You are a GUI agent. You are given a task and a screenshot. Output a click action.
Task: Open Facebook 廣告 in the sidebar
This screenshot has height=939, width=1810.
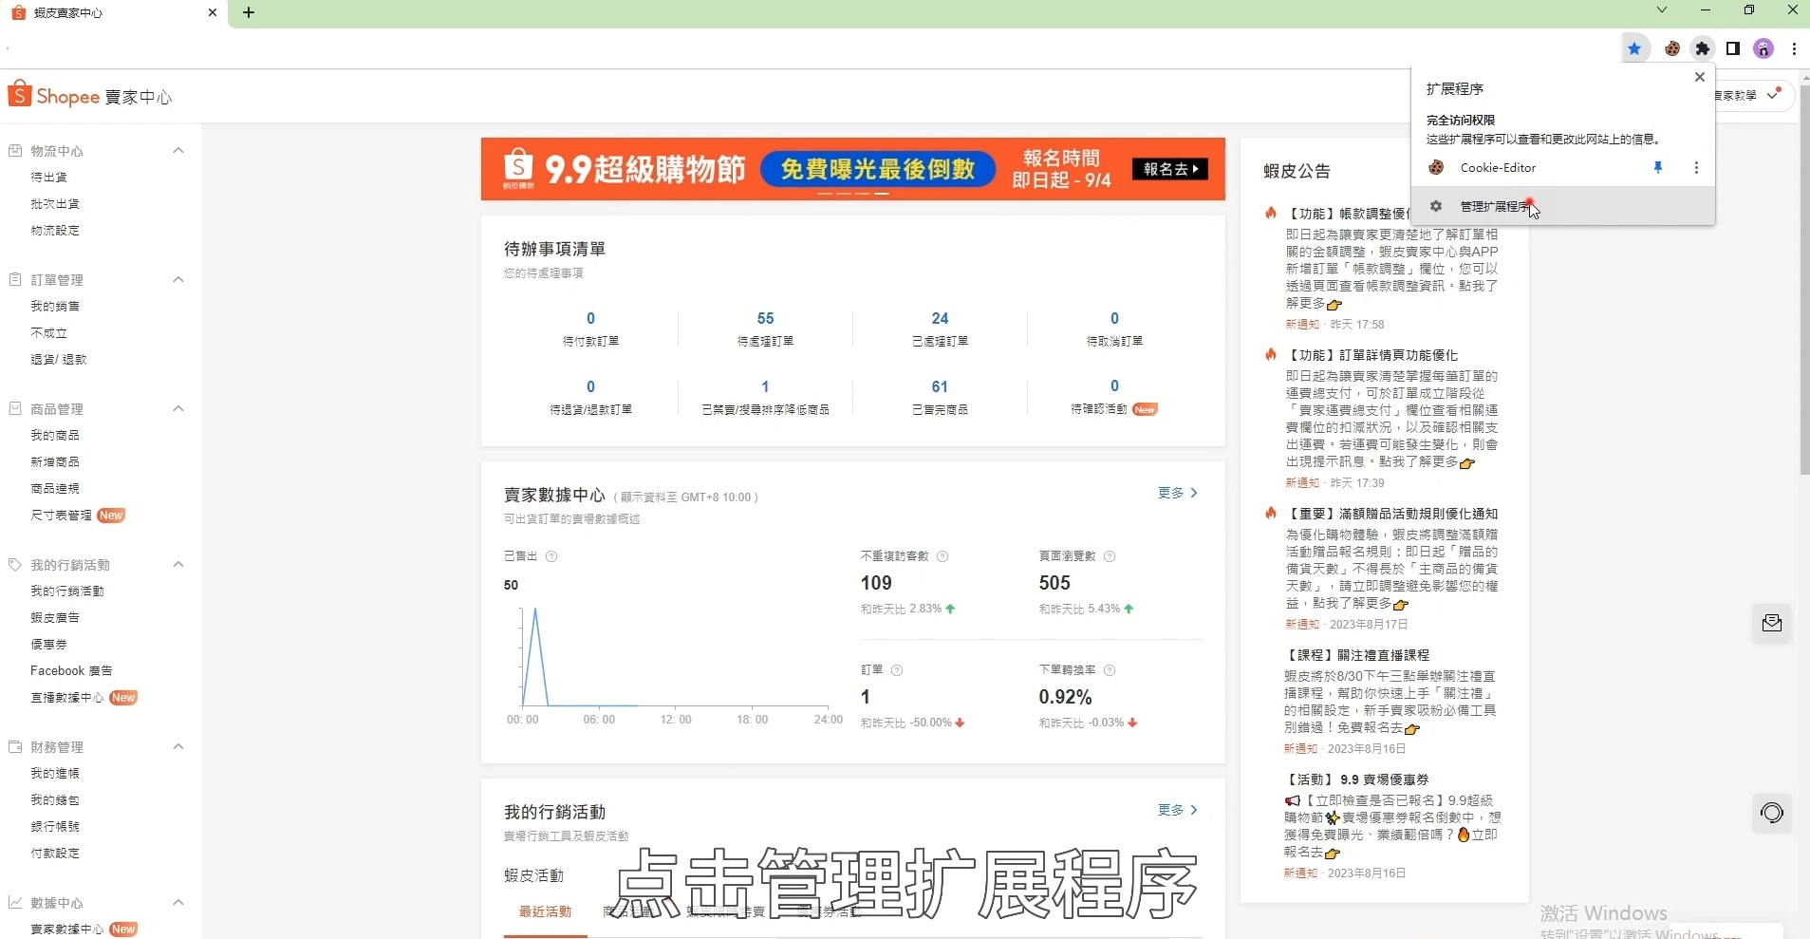71,670
